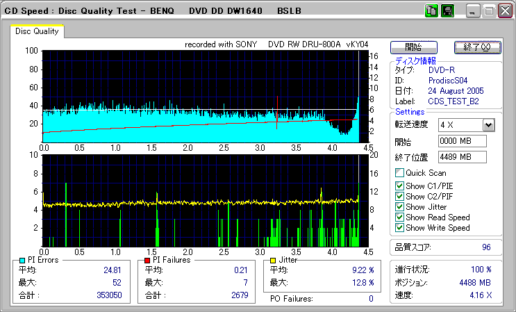Enable the Quick Scan checkbox
The height and width of the screenshot is (312, 516).
point(399,173)
